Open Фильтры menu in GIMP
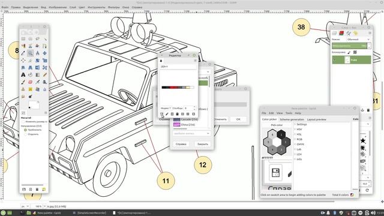Screen dimensions: 384x216 tap(113, 7)
